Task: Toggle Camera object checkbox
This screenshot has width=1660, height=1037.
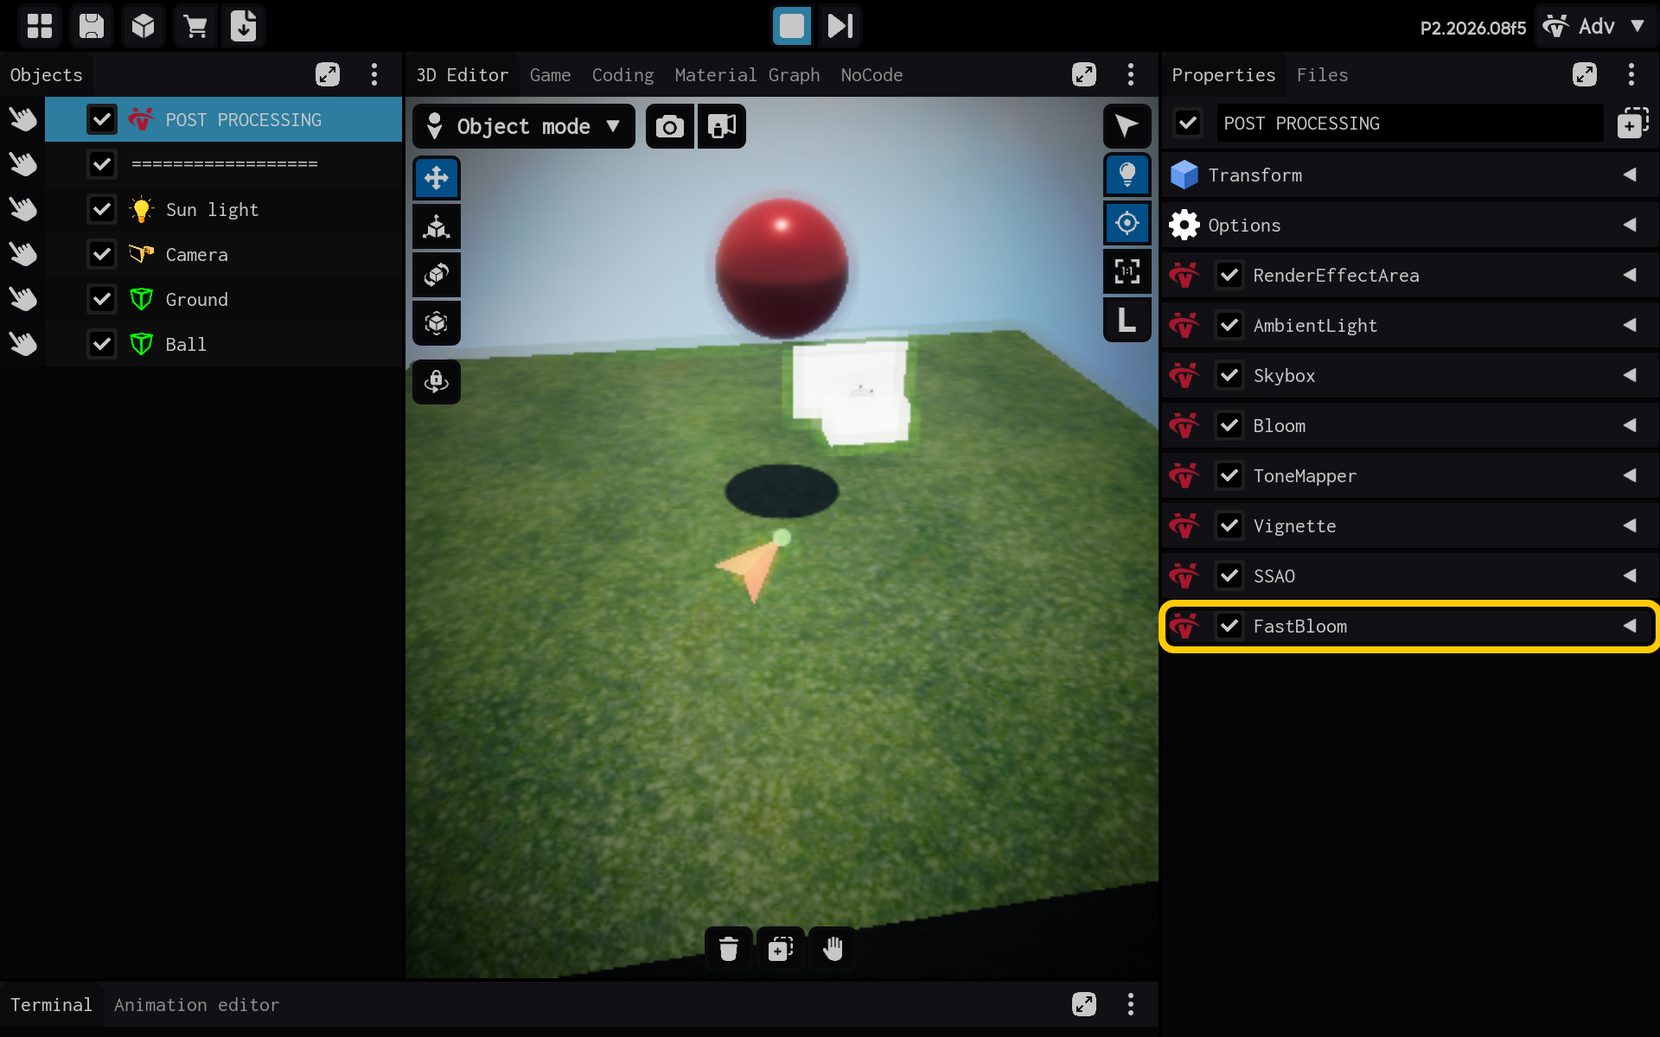Action: click(102, 254)
